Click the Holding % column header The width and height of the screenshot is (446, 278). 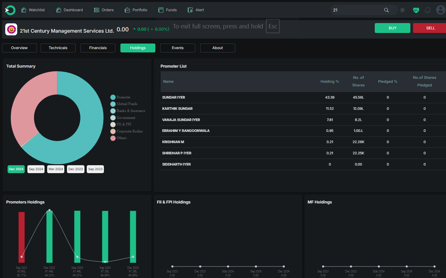point(330,81)
